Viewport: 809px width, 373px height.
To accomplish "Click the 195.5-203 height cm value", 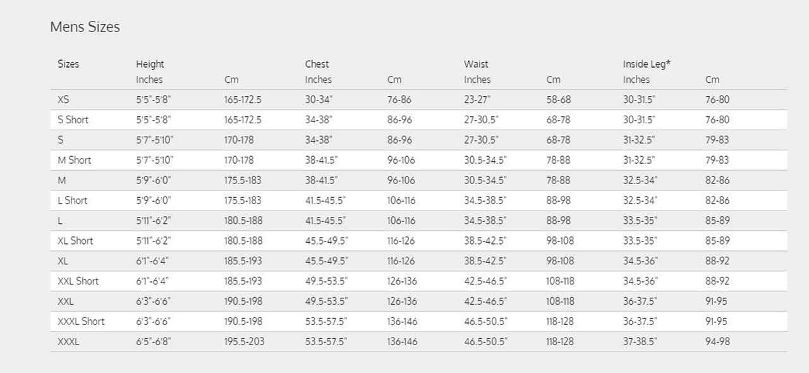I will pyautogui.click(x=244, y=341).
